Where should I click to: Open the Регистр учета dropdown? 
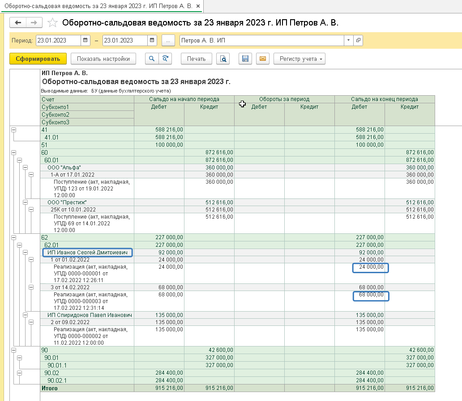click(299, 59)
